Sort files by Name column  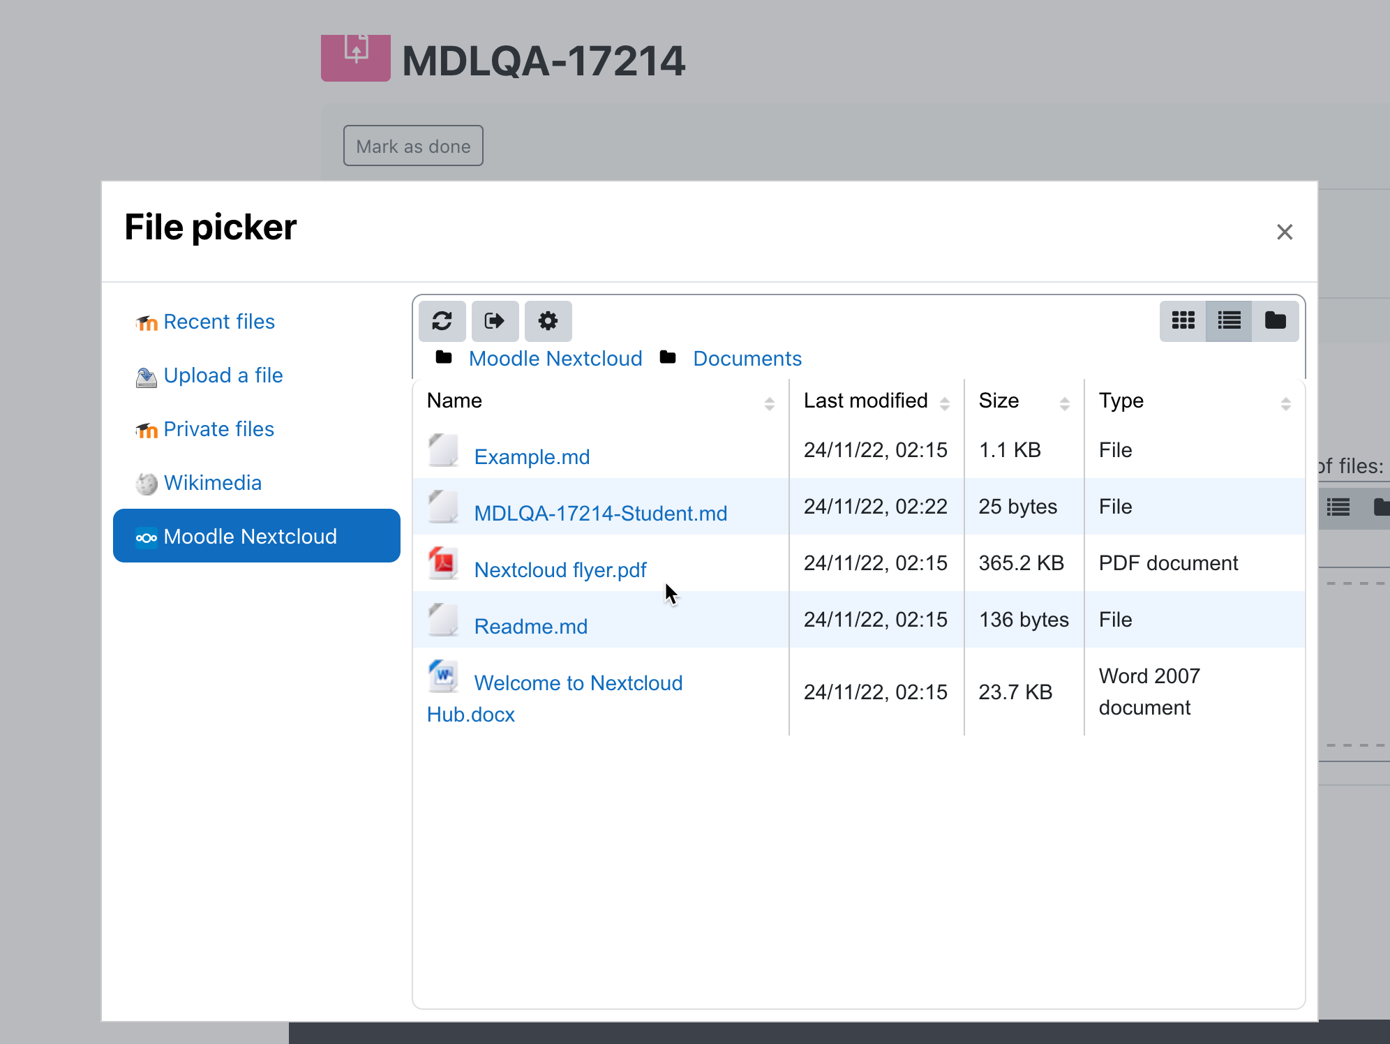click(600, 401)
